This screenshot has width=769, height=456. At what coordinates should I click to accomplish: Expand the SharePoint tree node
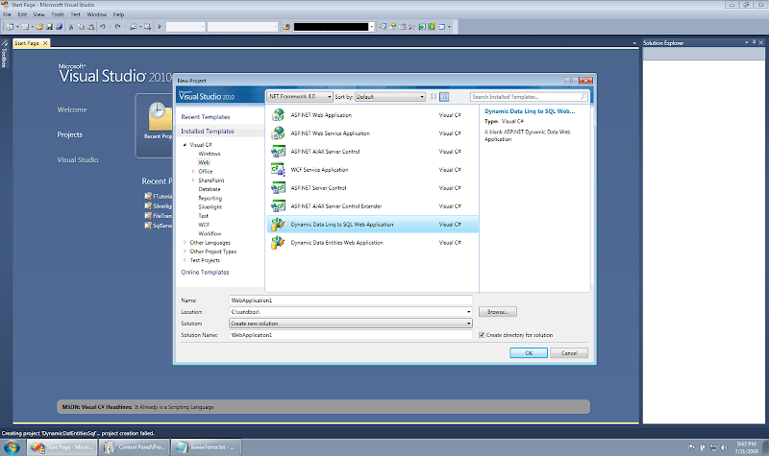click(193, 180)
